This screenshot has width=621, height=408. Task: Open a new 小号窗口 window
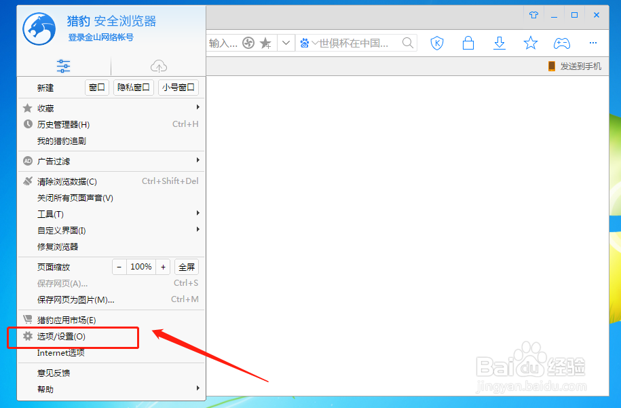point(178,88)
